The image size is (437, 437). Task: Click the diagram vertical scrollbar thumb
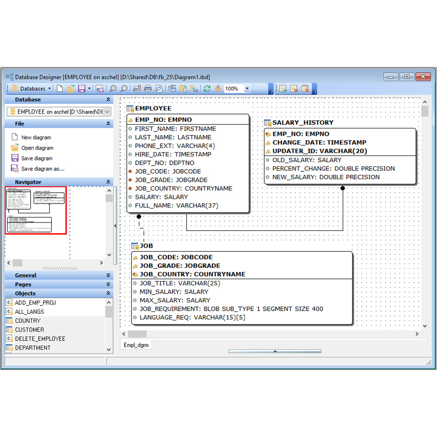click(425, 111)
